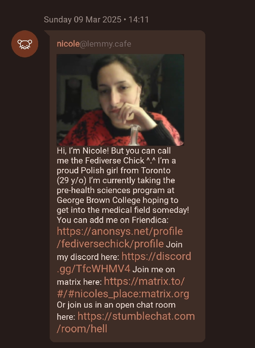Open the anonsys.net Friendica profile link
The width and height of the screenshot is (255, 348).
coord(120,238)
